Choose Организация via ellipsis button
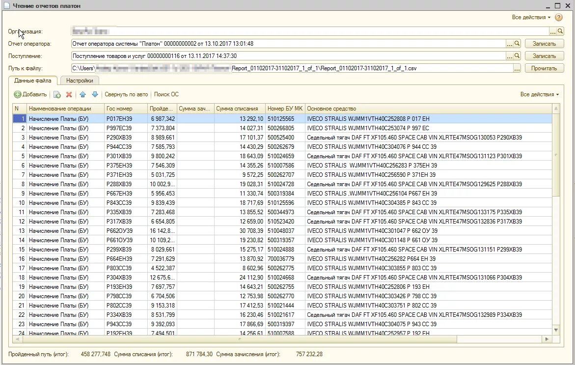This screenshot has width=575, height=365. click(x=552, y=31)
